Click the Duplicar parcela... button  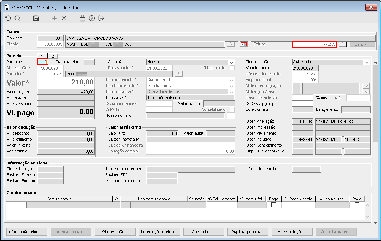pos(248,232)
